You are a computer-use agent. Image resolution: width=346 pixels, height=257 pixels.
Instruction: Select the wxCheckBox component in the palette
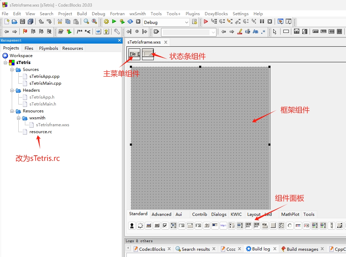click(165, 226)
